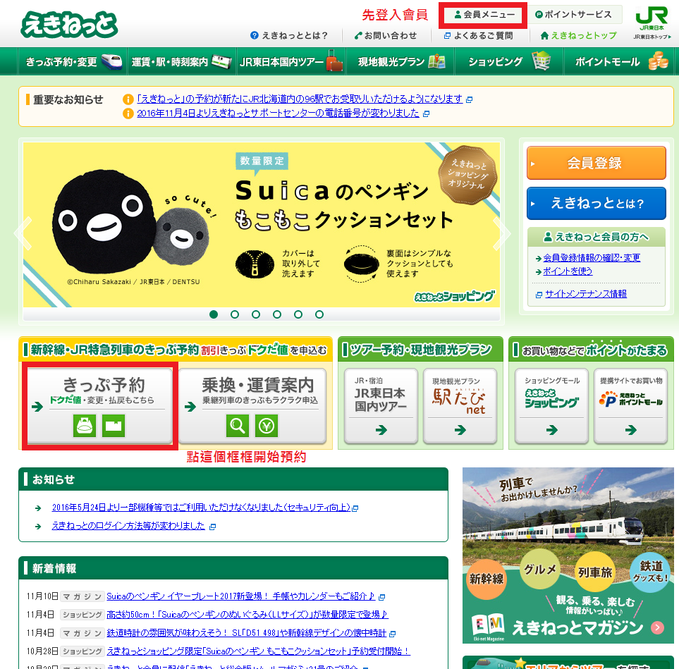Select JR東日本国内ツアー navigation tab
This screenshot has height=669, width=679.
click(291, 61)
